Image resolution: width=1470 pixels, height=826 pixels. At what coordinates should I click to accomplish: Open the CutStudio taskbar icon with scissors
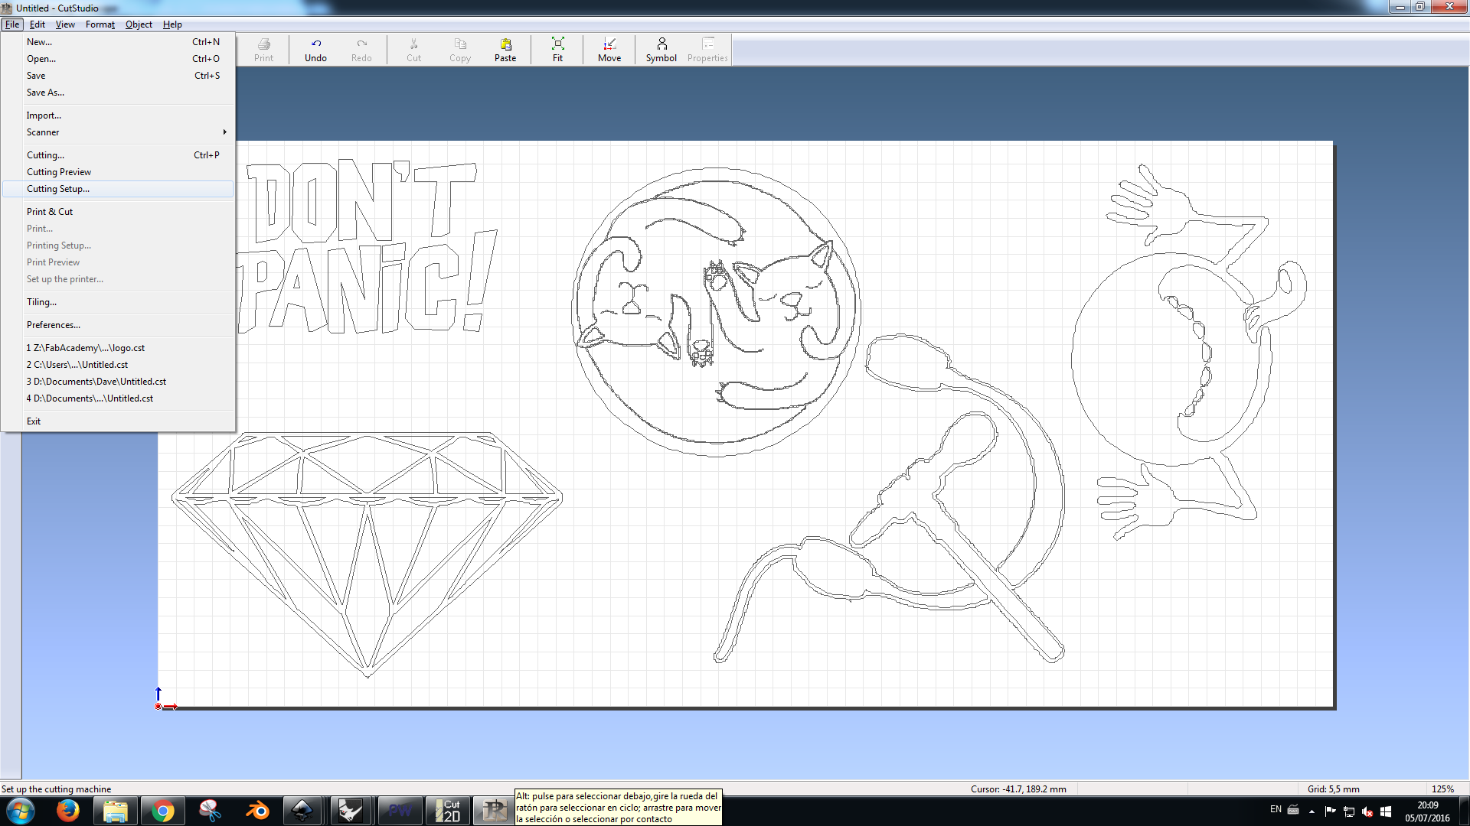210,811
